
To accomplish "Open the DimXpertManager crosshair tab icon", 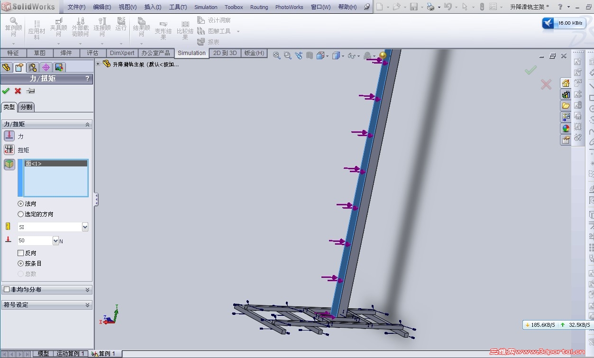I will point(46,67).
